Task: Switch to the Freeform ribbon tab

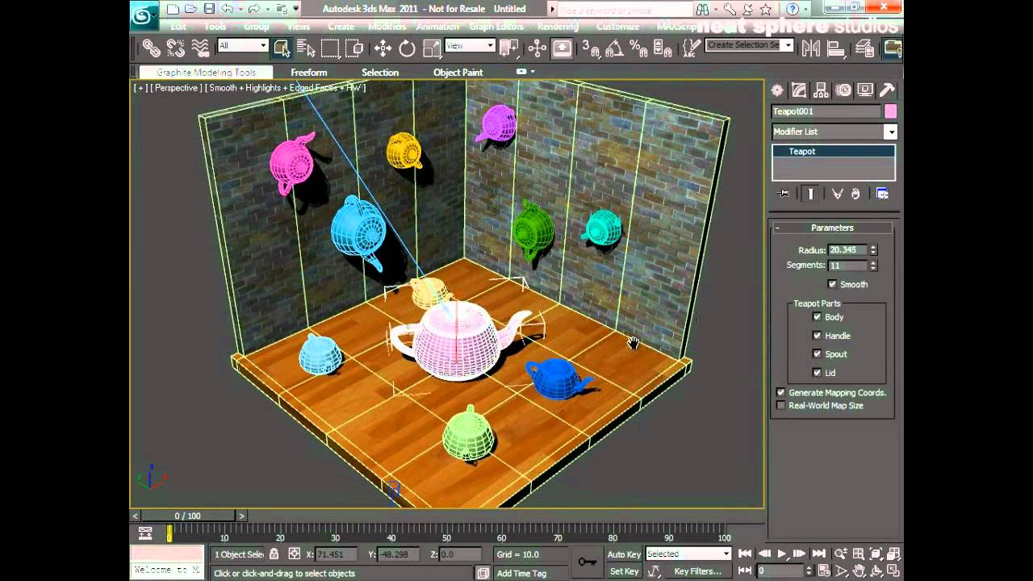Action: pos(309,73)
